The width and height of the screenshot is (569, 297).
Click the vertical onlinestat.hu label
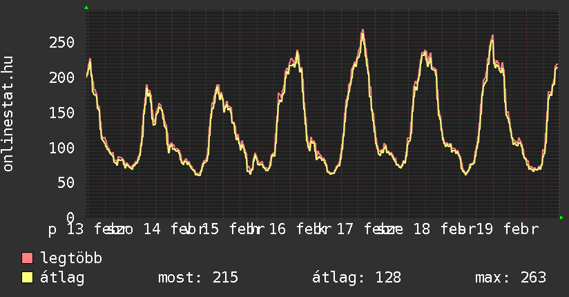tap(8, 114)
